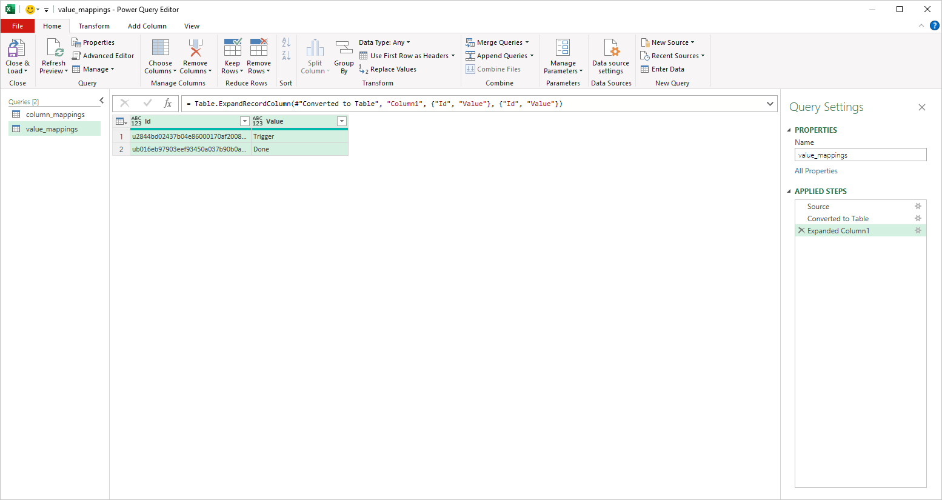The image size is (942, 500).
Task: Switch to the Home tab
Action: (x=52, y=26)
